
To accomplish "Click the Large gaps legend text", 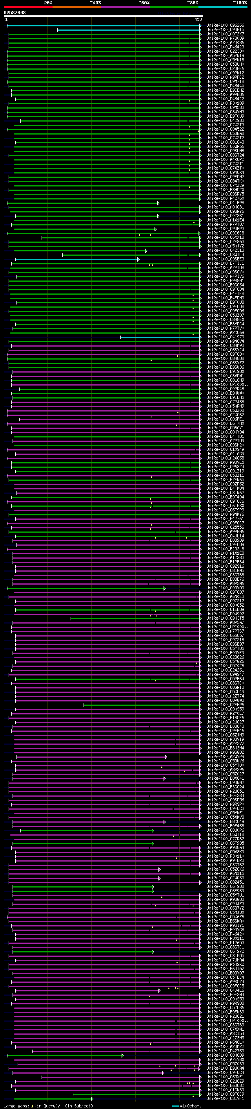I will click(48, 1106).
